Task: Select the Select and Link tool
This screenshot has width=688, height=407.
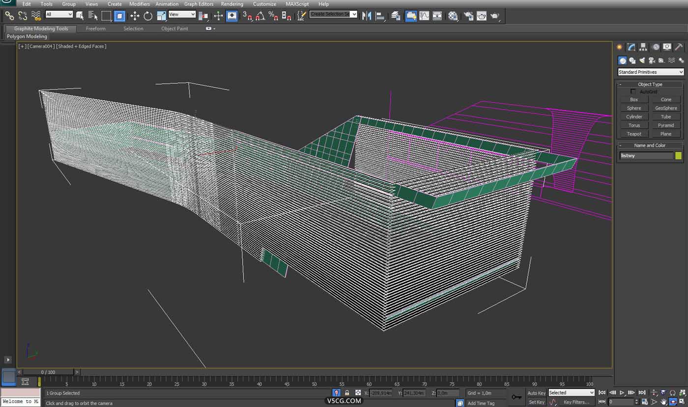Action: pos(9,16)
